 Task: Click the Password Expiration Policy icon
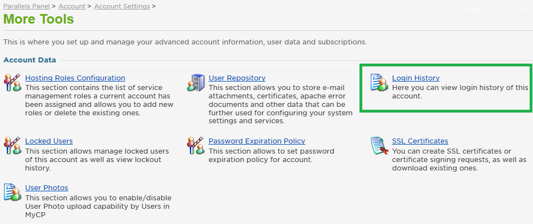(x=196, y=146)
